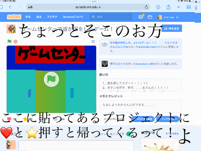Expand the account dropdown chevron

coord(177,17)
